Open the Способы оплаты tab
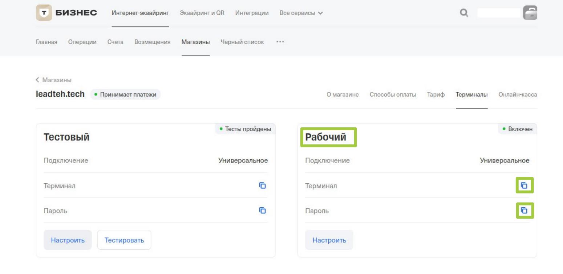Screen dimensions: 563x274 393,95
